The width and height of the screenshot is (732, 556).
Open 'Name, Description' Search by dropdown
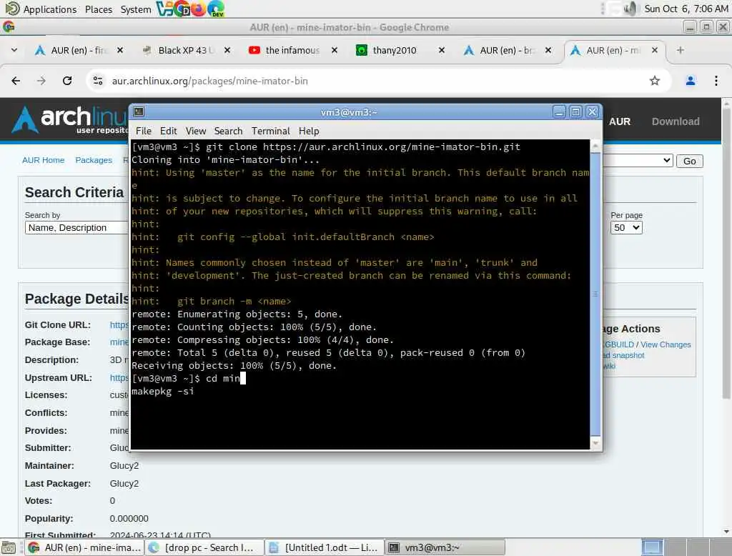point(76,227)
